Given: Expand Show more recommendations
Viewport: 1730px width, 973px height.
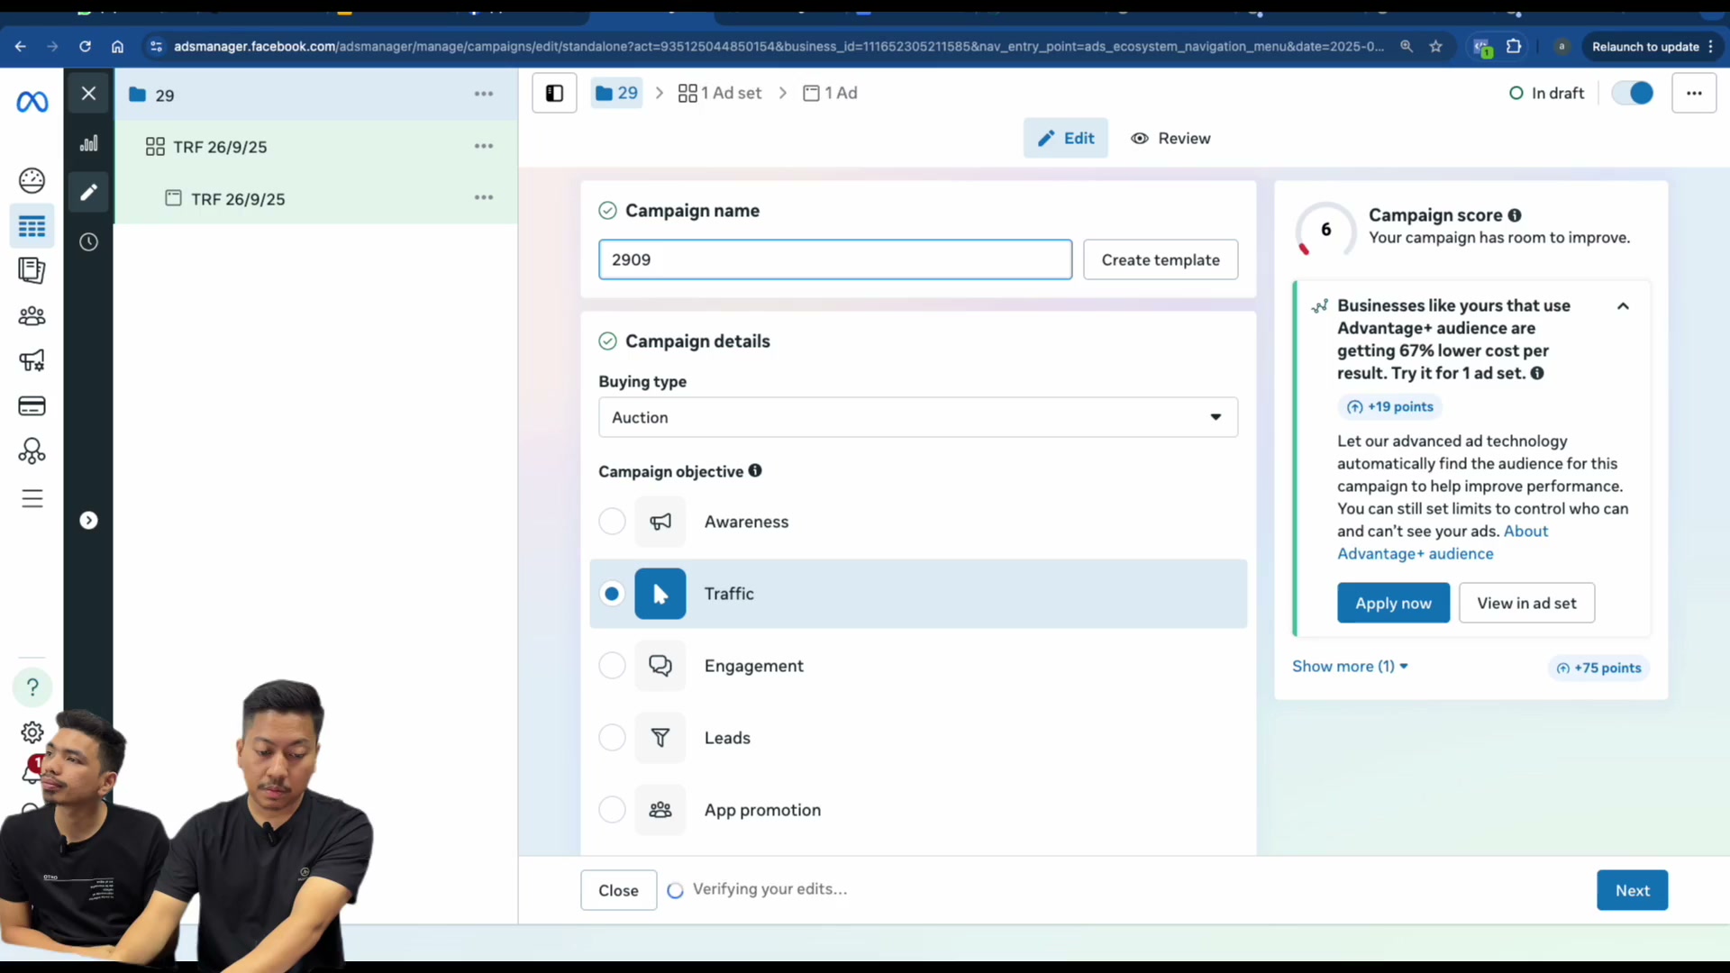Looking at the screenshot, I should point(1349,667).
